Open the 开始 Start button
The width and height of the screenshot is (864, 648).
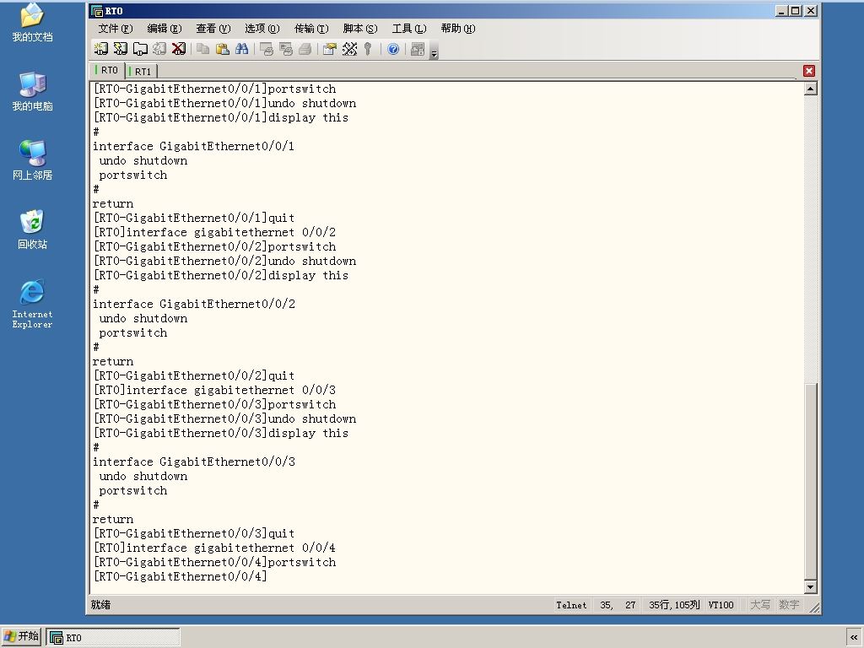coord(21,637)
